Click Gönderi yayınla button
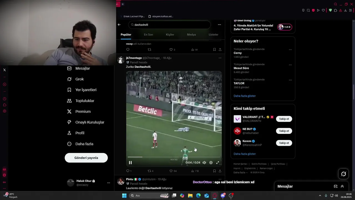The height and width of the screenshot is (200, 355). (x=86, y=158)
